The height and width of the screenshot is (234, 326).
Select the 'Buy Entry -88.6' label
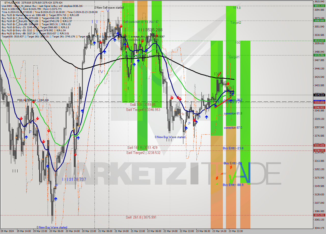pos(233,185)
